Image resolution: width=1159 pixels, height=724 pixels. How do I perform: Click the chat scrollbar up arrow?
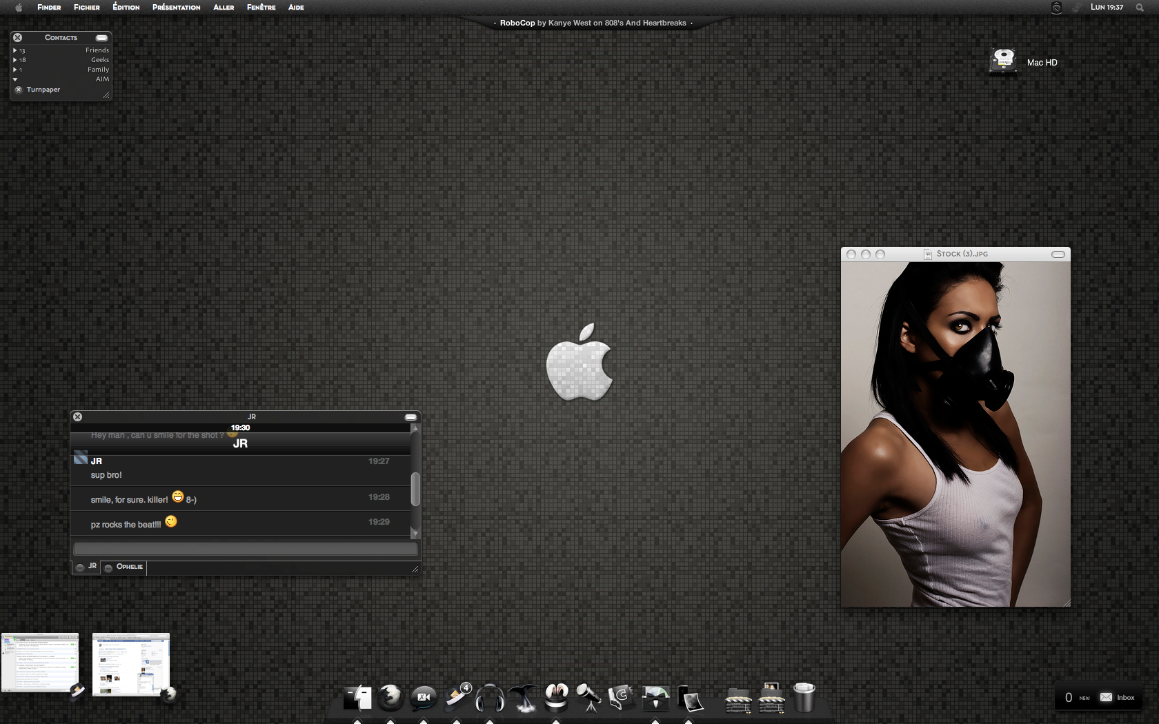click(x=415, y=428)
